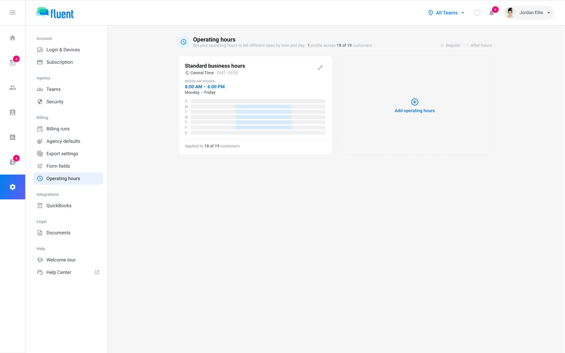Click After-hours legend swatch
Viewport: 565px width, 353px height.
467,45
